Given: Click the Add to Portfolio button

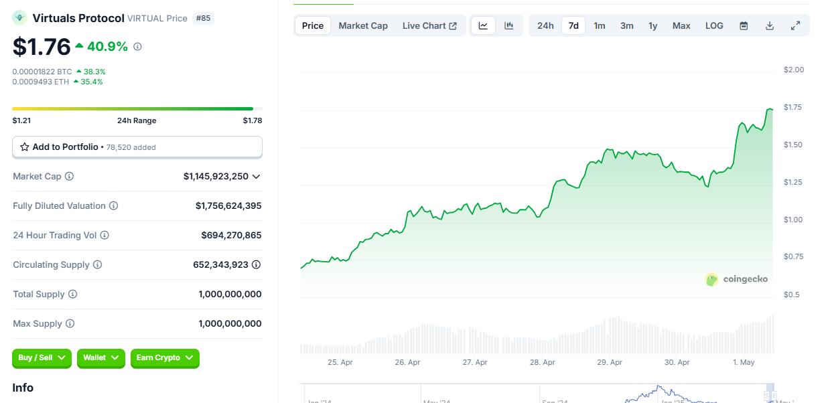Looking at the screenshot, I should pos(137,147).
